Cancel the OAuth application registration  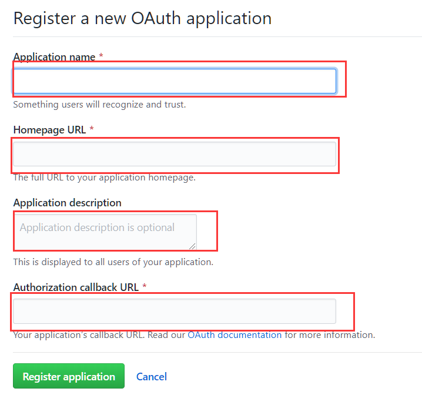pos(152,377)
